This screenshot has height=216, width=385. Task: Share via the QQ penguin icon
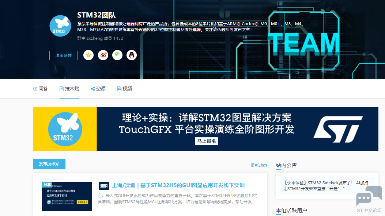click(x=132, y=55)
